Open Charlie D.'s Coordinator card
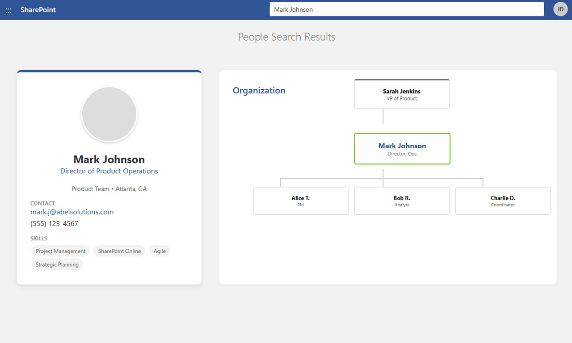Viewport: 572px width, 343px height. point(503,201)
